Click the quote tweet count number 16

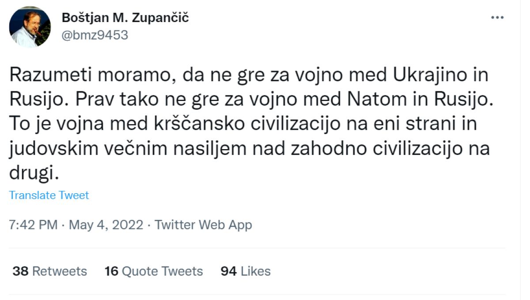[x=111, y=271]
